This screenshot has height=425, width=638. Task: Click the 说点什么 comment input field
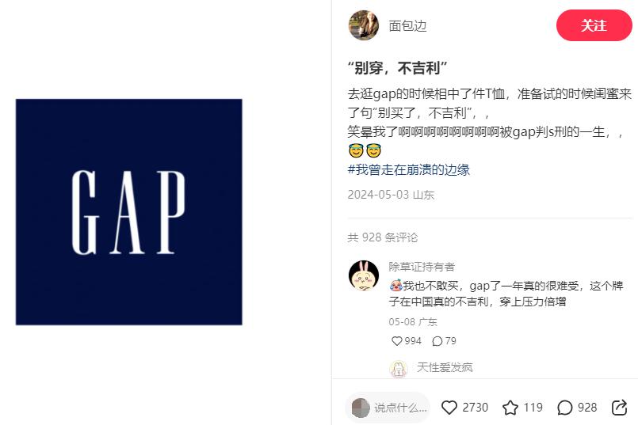pos(388,408)
